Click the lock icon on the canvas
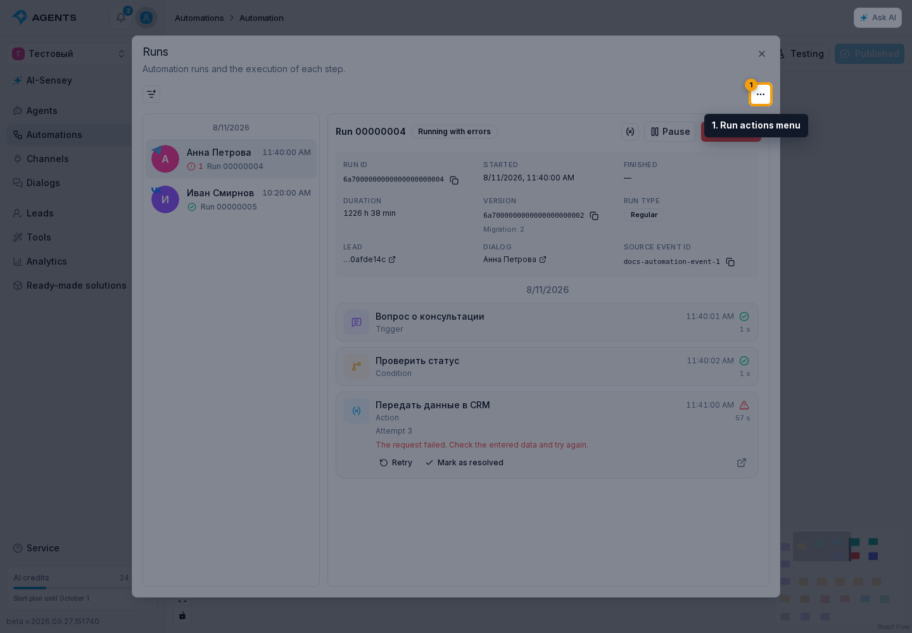 (182, 615)
